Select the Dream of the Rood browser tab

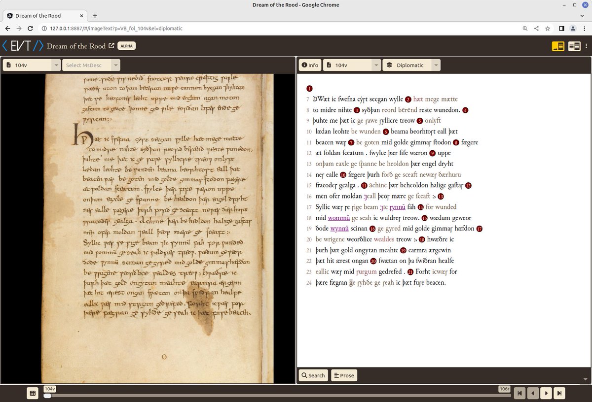click(x=43, y=15)
